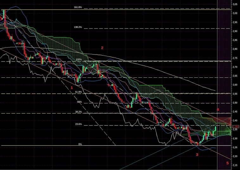Click the 2,50 price axis value
The width and height of the screenshot is (240, 170).
tap(235, 103)
